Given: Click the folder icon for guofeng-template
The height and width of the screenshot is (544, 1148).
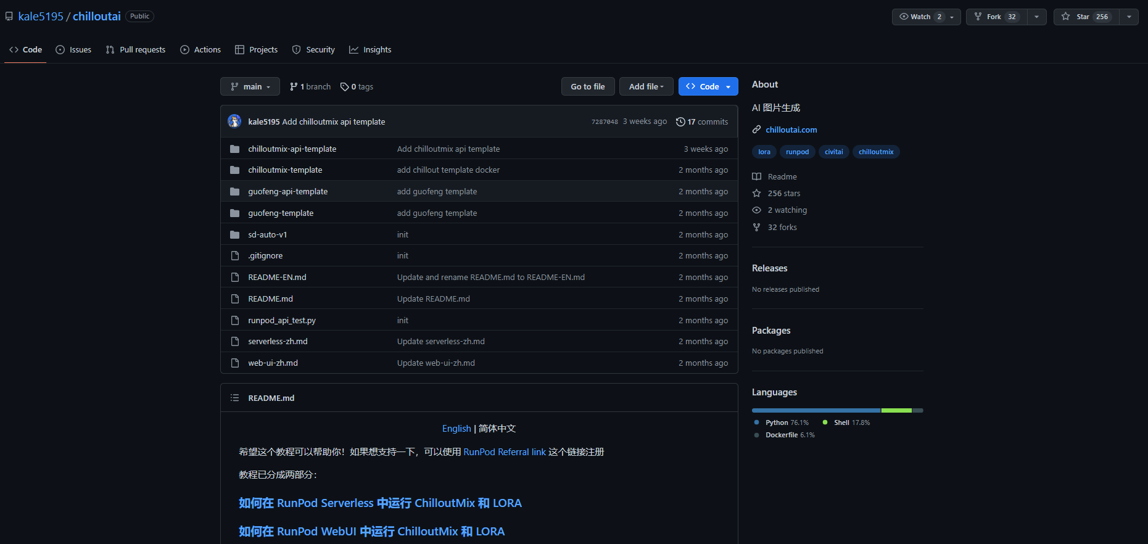Looking at the screenshot, I should 234,213.
